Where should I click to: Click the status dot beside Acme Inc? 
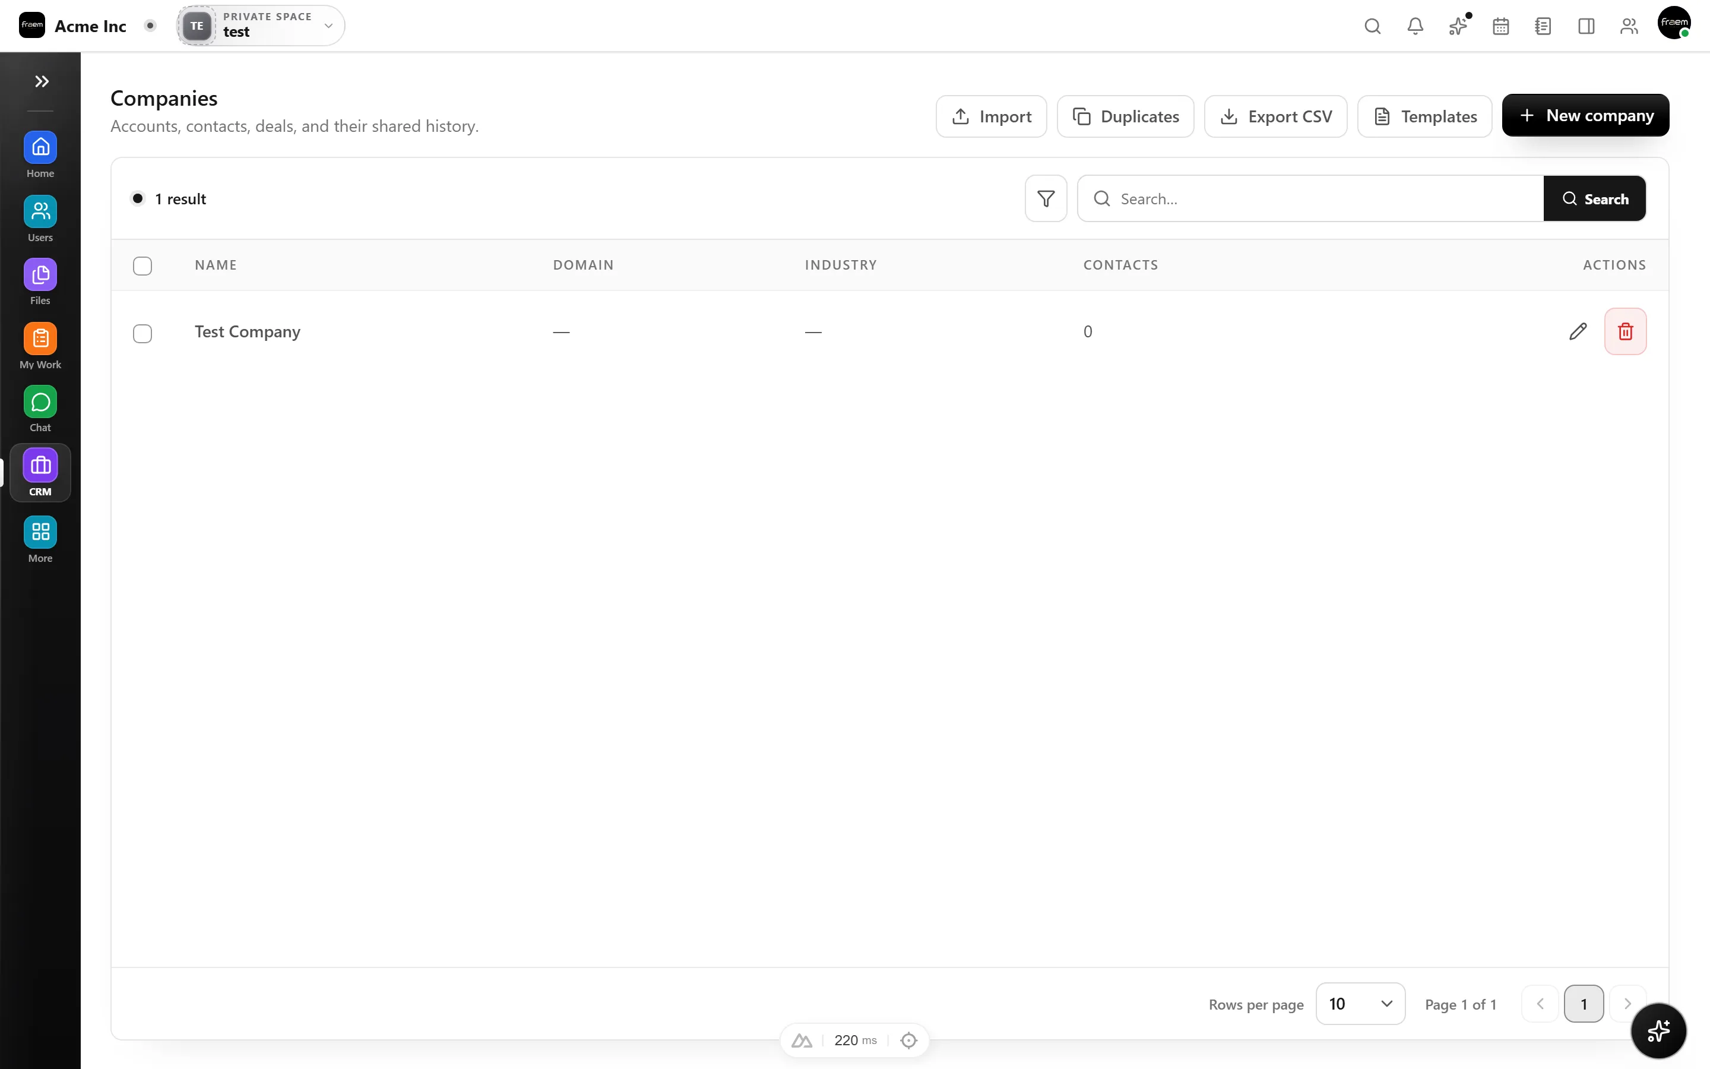coord(150,26)
